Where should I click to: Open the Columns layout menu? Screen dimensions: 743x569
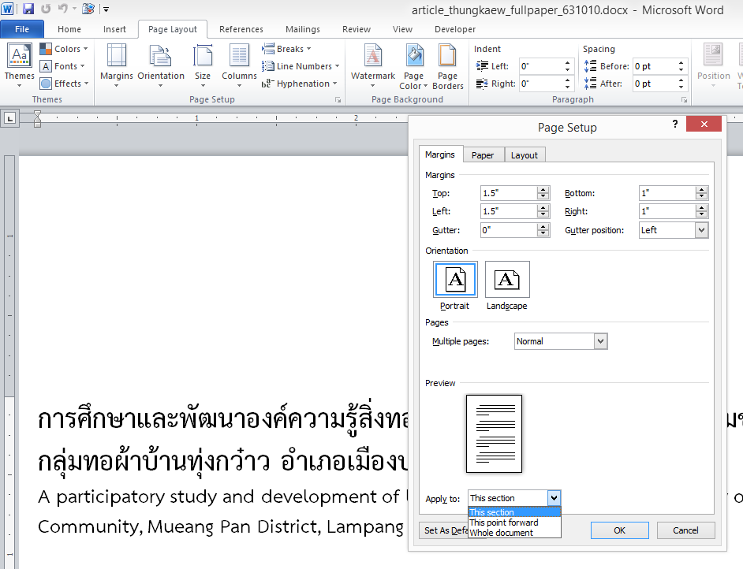(x=239, y=63)
